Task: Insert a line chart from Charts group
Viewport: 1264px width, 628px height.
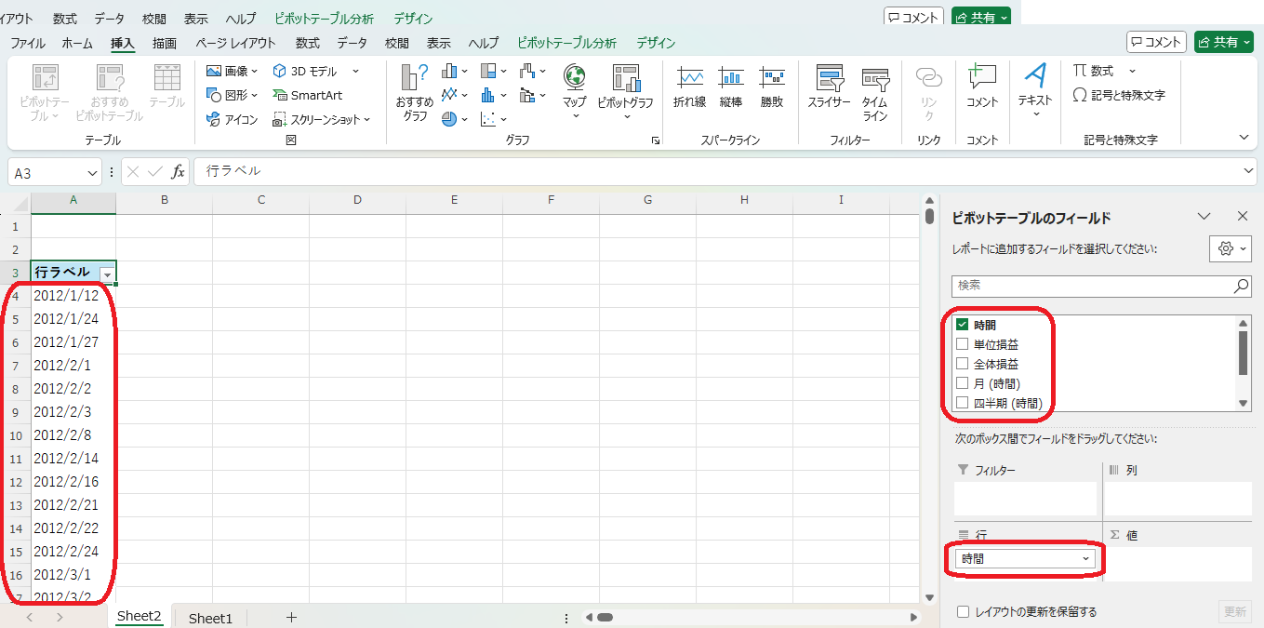Action: 455,95
